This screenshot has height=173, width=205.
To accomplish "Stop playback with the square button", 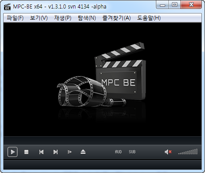I will tap(26, 152).
